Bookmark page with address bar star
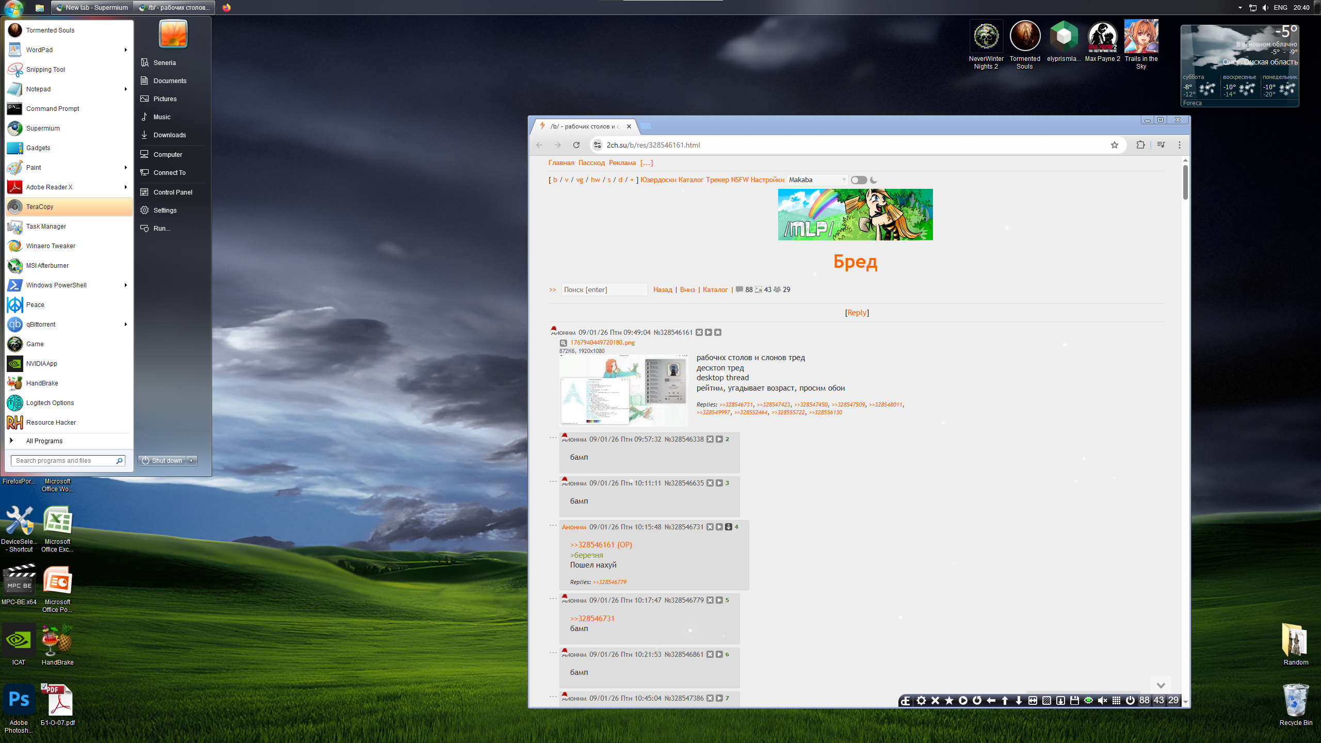Screen dimensions: 1321x743 [1115, 145]
